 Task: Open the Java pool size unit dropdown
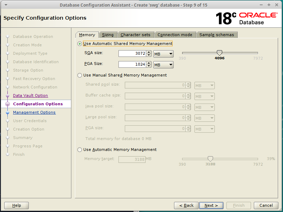[205, 107]
